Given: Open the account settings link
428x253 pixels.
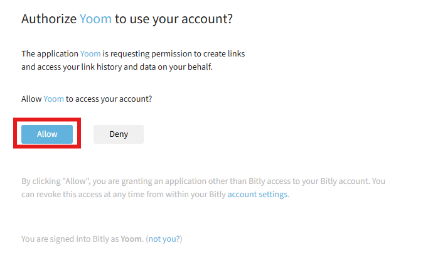Looking at the screenshot, I should click(257, 195).
